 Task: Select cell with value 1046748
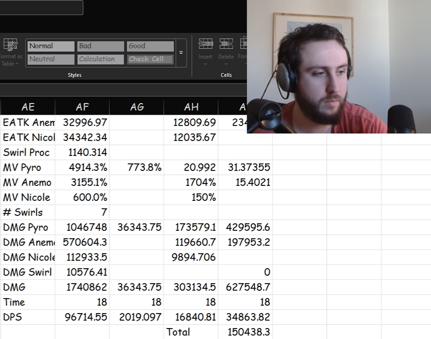point(82,227)
